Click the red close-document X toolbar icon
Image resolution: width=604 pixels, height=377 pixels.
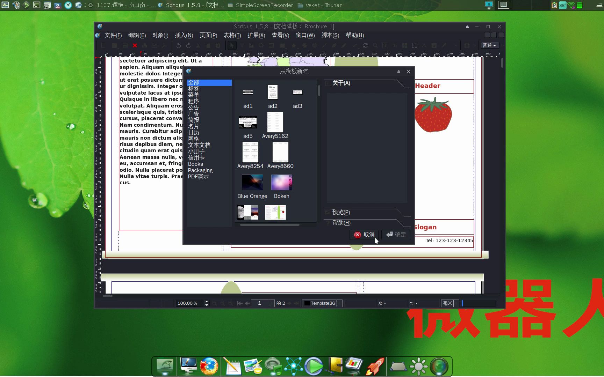(x=135, y=45)
